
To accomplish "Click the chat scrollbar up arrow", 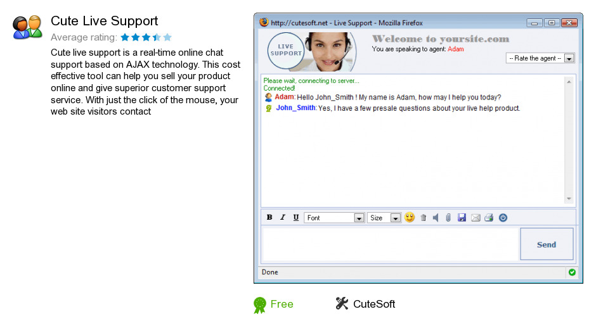I will 569,82.
